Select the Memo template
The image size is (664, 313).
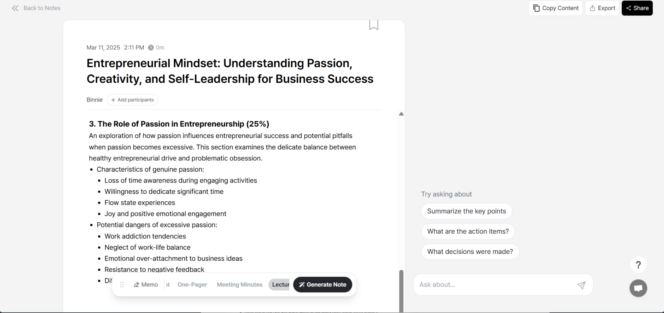click(x=146, y=285)
